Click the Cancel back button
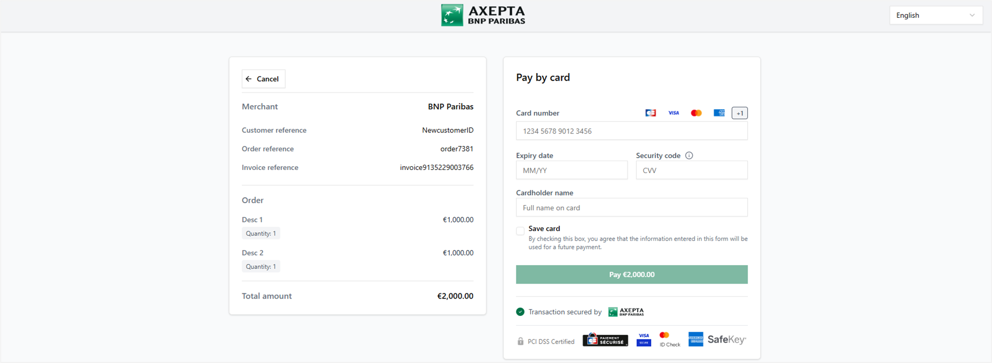Viewport: 992px width, 363px height. (x=263, y=79)
